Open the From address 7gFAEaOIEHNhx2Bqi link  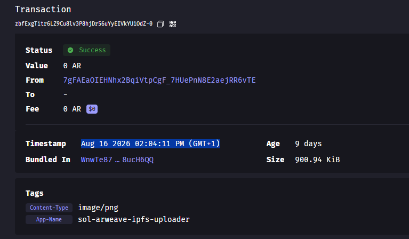159,80
